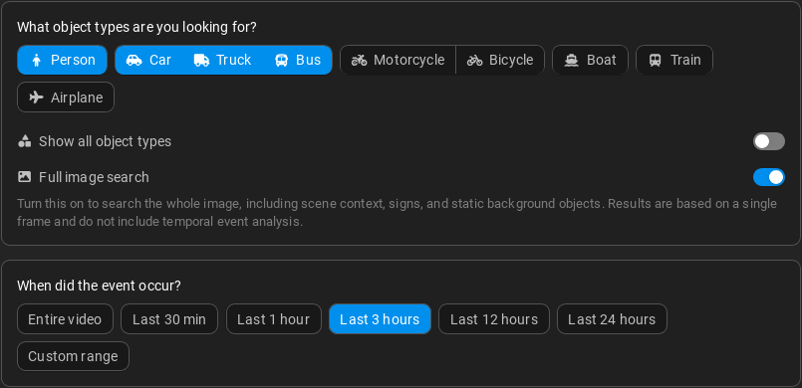Choose the Last 30 min range
Viewport: 802px width, 388px height.
tap(169, 319)
